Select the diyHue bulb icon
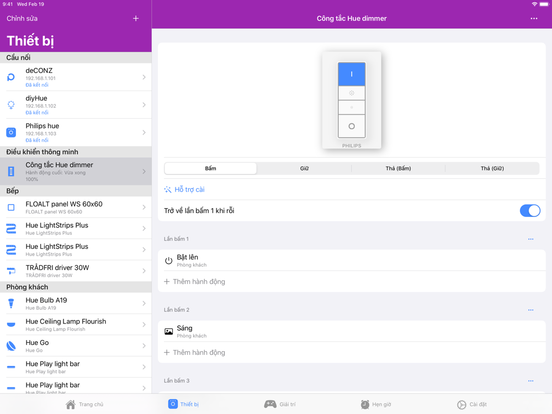The image size is (552, 414). point(11,104)
